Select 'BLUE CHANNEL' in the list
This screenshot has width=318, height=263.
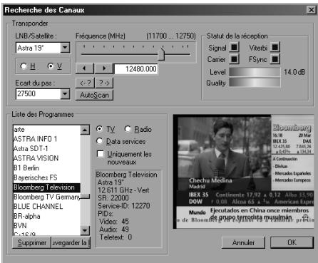click(47, 206)
